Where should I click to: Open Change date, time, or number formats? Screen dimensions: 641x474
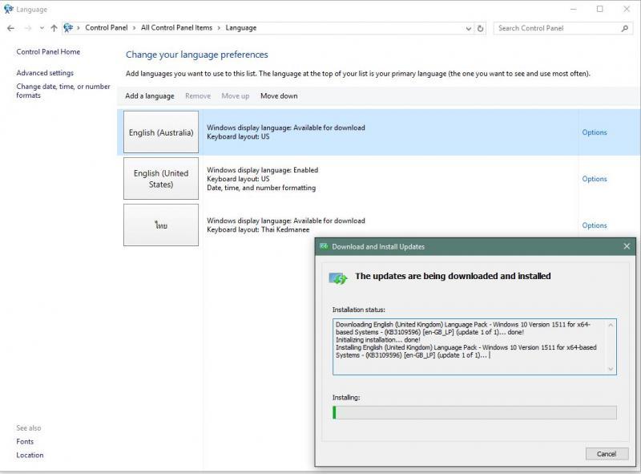coord(63,91)
